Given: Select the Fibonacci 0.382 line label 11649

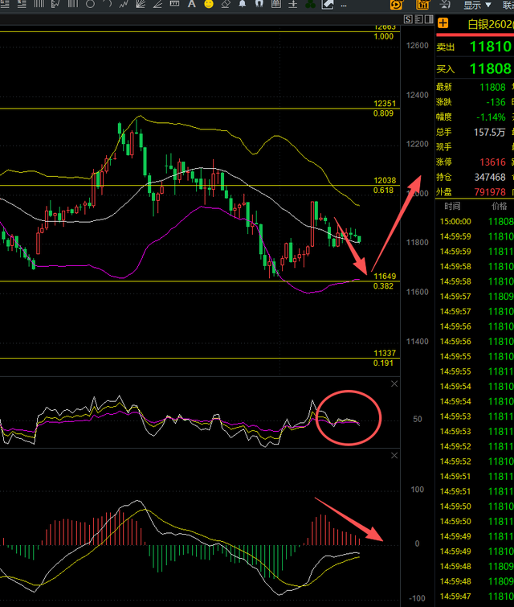Looking at the screenshot, I should pyautogui.click(x=385, y=276).
